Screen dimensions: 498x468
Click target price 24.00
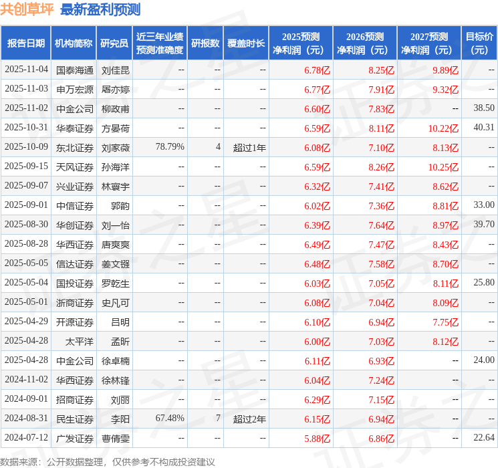(484, 360)
